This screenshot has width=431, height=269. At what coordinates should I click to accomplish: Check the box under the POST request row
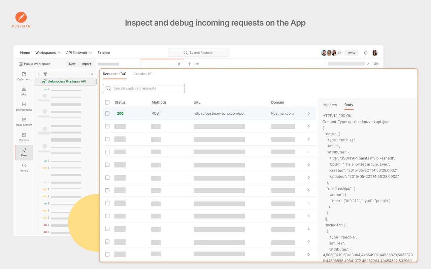(x=107, y=126)
